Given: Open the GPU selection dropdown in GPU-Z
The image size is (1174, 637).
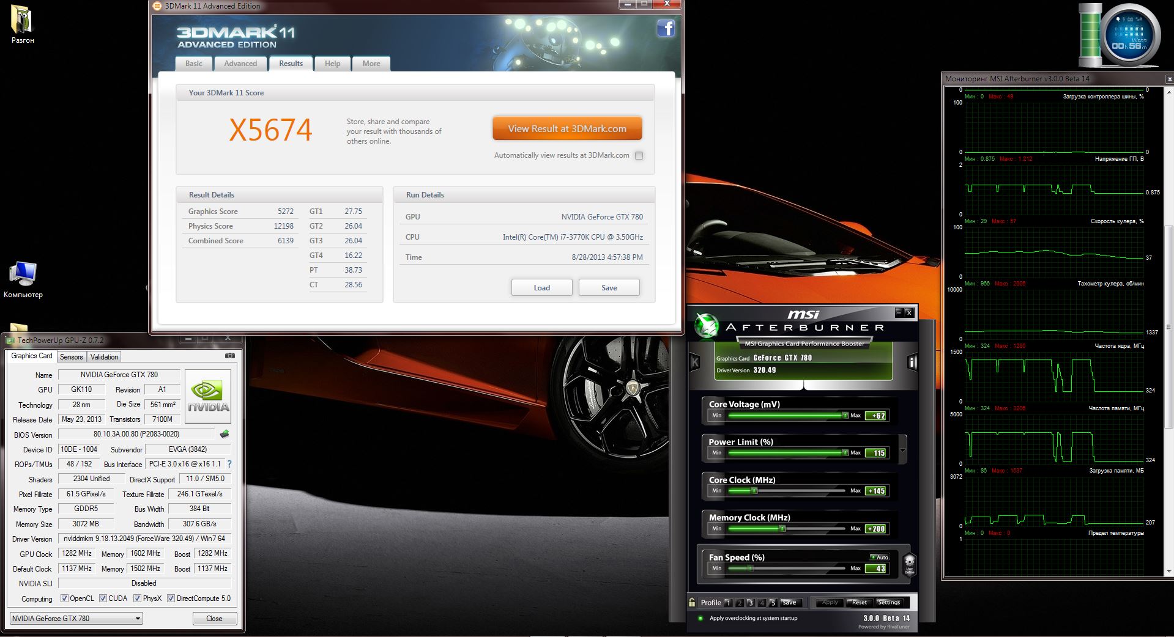Looking at the screenshot, I should pos(76,618).
